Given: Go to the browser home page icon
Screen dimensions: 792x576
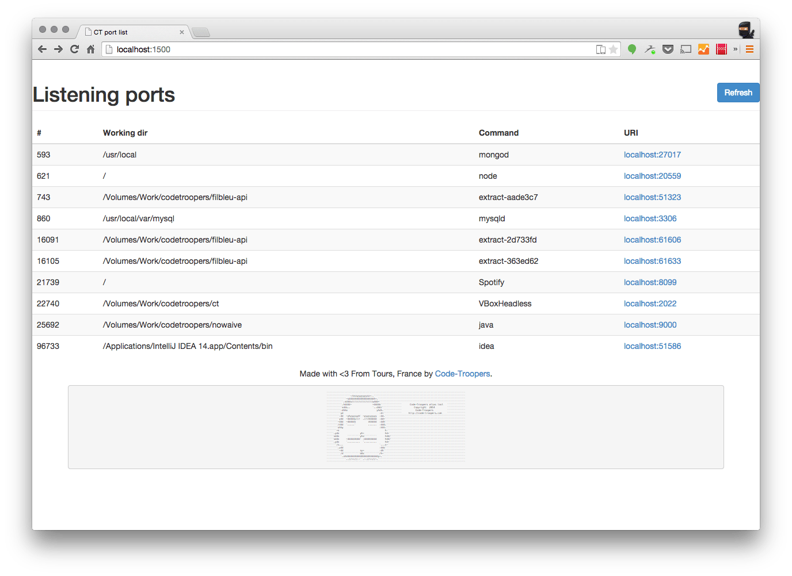Looking at the screenshot, I should 90,49.
